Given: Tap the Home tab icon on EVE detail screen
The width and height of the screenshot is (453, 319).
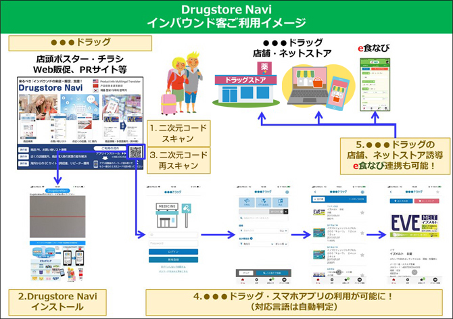Looking at the screenshot, I should coord(394,280).
